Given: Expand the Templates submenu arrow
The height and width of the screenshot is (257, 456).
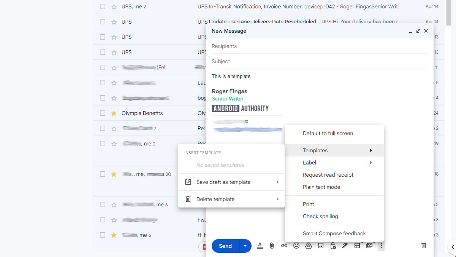Looking at the screenshot, I should coord(371,150).
